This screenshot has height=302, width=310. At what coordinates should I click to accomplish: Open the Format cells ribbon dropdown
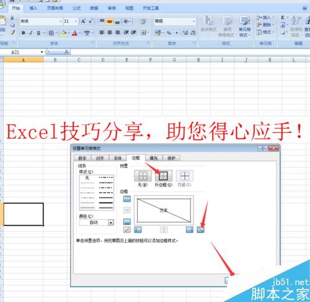pos(265,32)
